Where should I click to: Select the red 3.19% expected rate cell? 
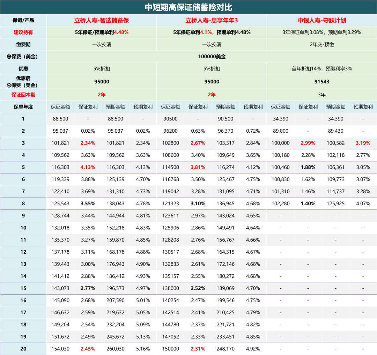pyautogui.click(x=363, y=143)
